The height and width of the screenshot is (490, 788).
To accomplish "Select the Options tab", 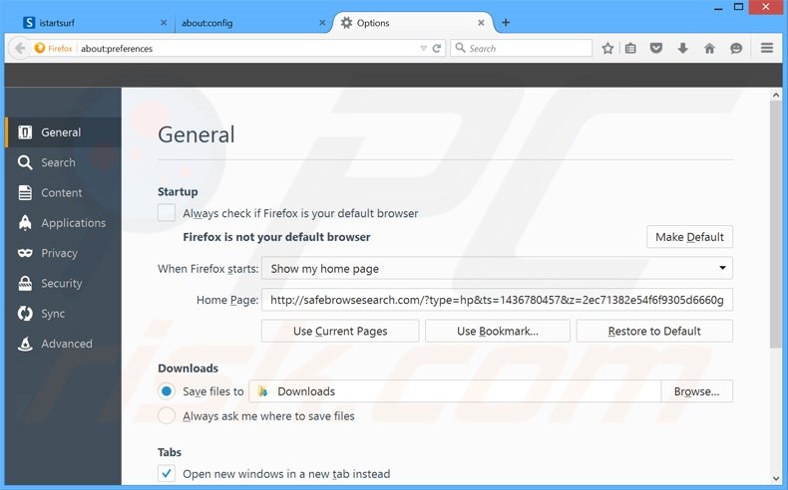I will [412, 23].
